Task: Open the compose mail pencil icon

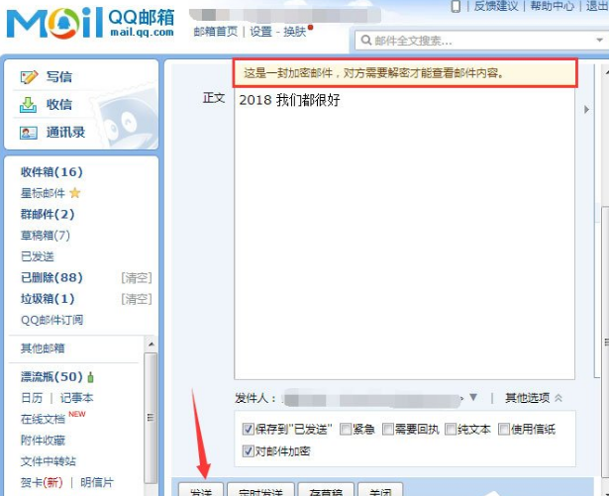Action: click(x=29, y=77)
